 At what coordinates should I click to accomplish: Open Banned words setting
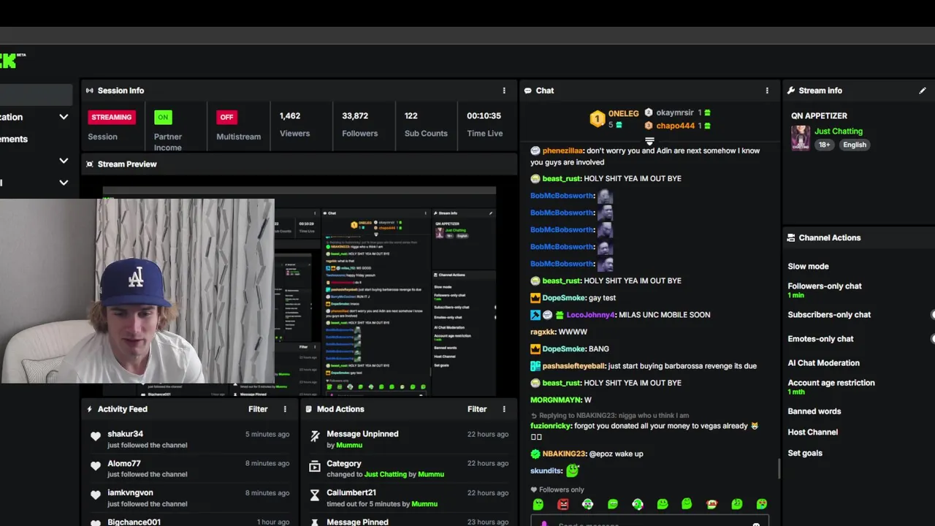[x=814, y=411]
